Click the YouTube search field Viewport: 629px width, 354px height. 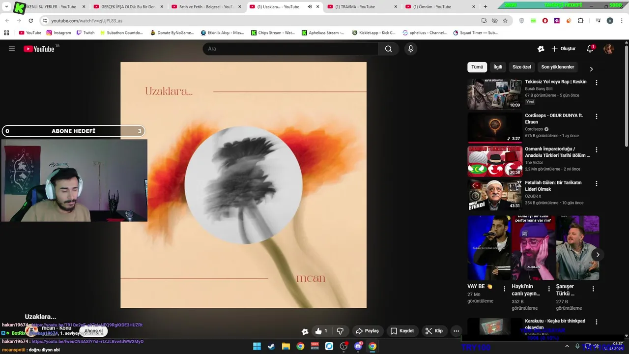tap(290, 49)
